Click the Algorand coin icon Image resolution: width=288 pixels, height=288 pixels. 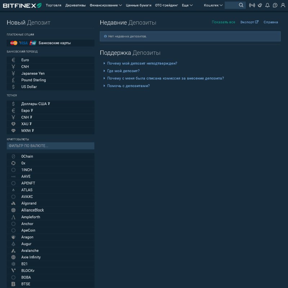pyautogui.click(x=13, y=203)
